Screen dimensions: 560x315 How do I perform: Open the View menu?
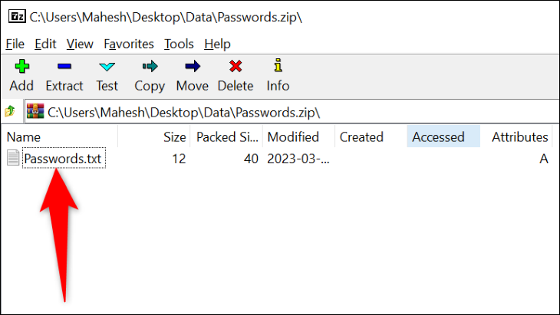pos(80,44)
